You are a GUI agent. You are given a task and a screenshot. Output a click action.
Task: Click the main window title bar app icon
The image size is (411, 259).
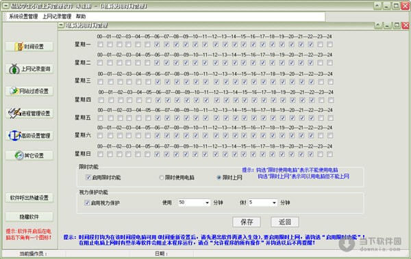[x=5, y=5]
